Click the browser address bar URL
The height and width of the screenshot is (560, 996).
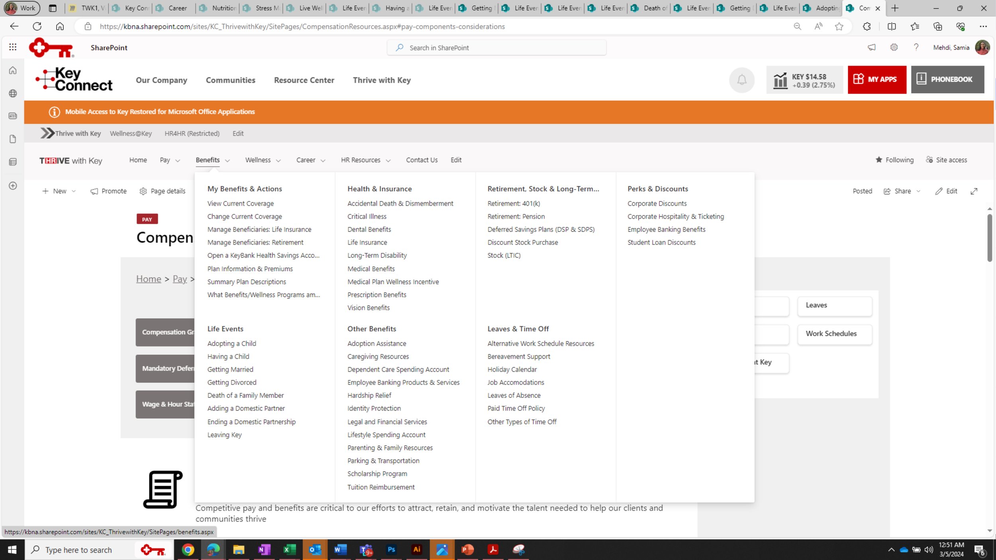pyautogui.click(x=302, y=26)
